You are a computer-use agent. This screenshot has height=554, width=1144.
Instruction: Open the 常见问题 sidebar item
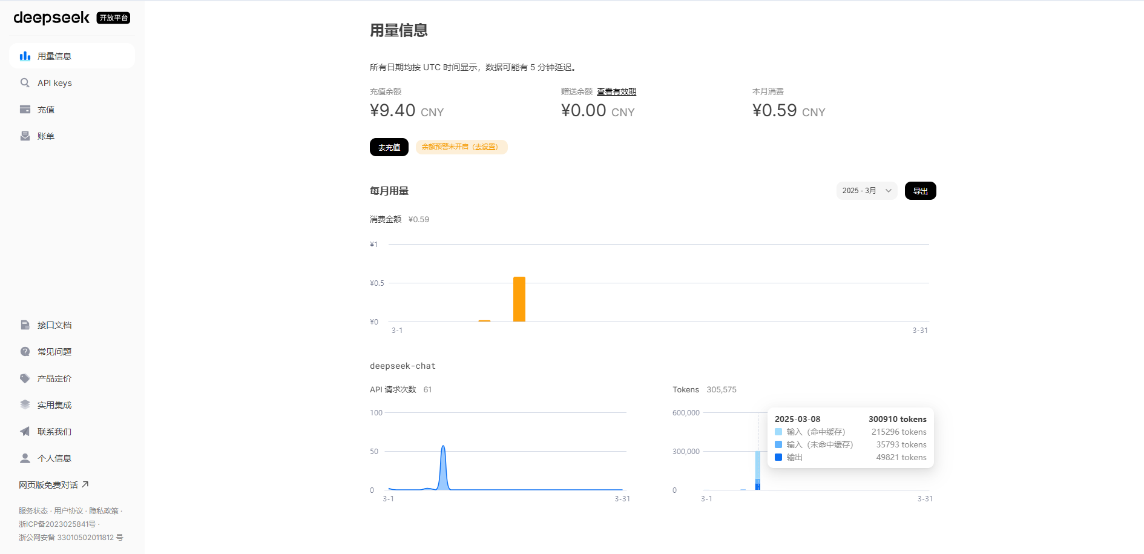[72, 352]
